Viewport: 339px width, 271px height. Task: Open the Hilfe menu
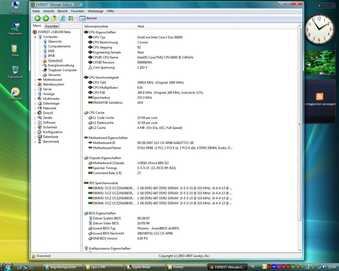point(110,11)
